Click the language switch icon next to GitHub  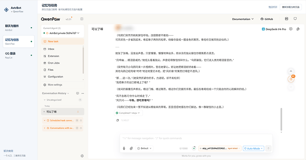coord(286,19)
